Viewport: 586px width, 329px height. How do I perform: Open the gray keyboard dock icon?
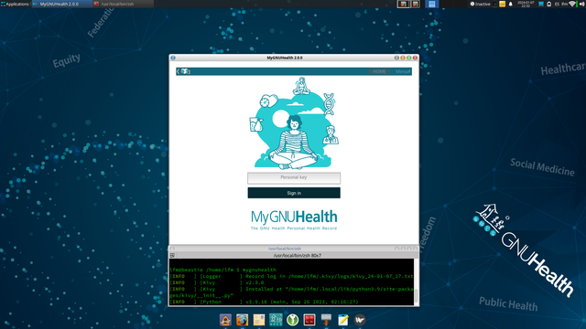tap(326, 320)
